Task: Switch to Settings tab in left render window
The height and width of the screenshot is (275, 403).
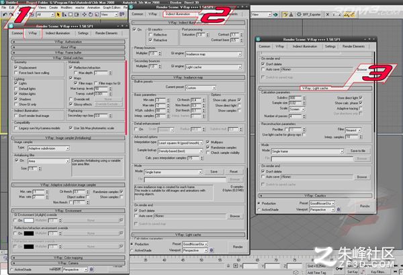Action: 83,33
